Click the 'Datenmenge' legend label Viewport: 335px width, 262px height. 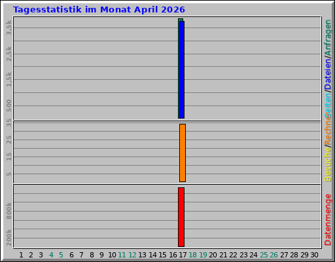(x=328, y=219)
